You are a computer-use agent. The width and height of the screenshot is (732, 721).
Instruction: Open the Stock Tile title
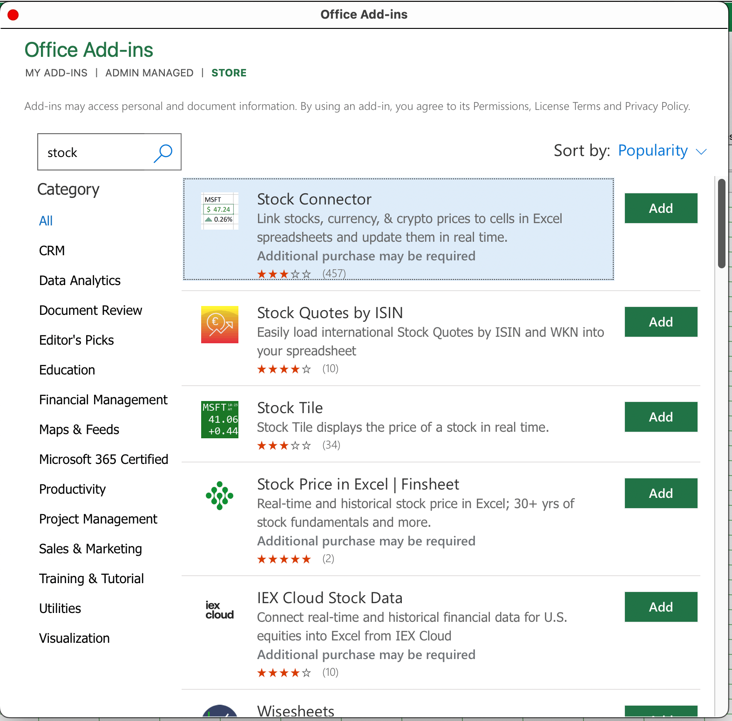(x=290, y=408)
